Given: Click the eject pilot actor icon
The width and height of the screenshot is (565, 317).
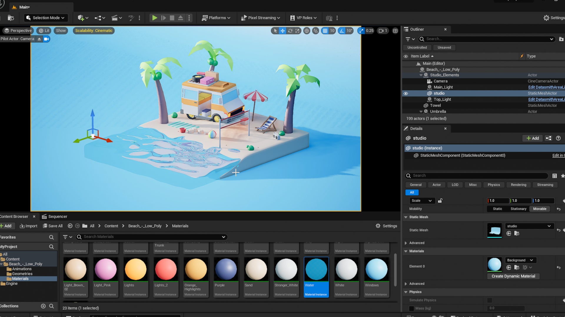Looking at the screenshot, I should pos(39,39).
